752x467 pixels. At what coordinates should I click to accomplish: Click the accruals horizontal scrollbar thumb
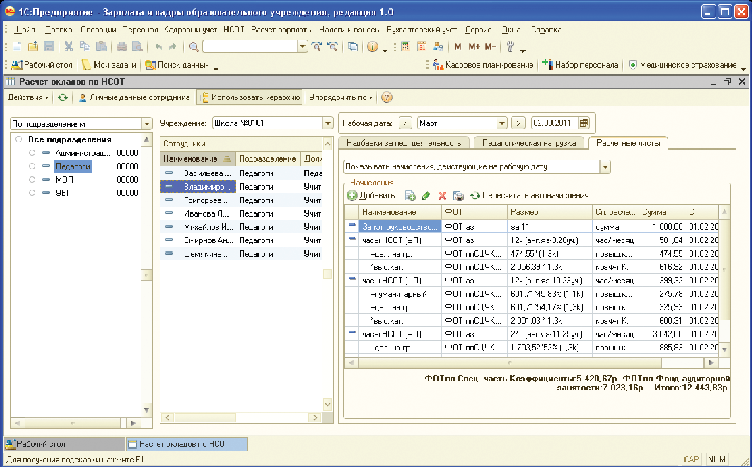510,363
